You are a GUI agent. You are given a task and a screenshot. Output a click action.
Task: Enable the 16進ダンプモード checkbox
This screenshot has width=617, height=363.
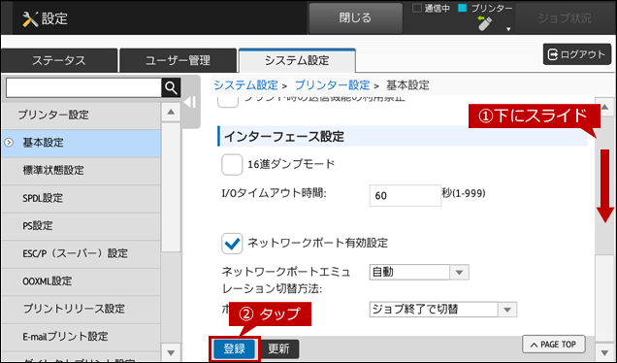click(232, 164)
